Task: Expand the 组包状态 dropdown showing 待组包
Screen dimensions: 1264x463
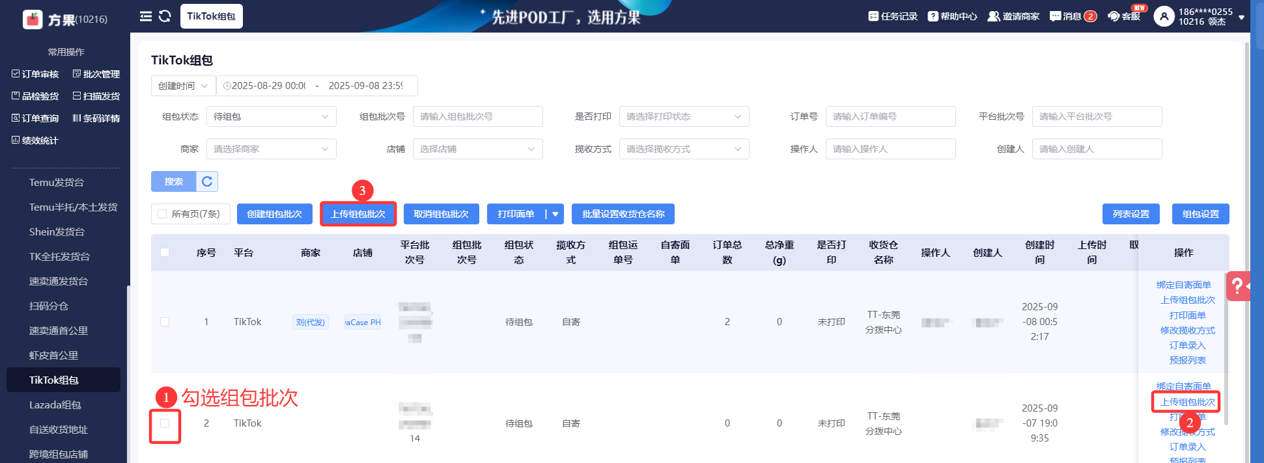Action: tap(271, 116)
